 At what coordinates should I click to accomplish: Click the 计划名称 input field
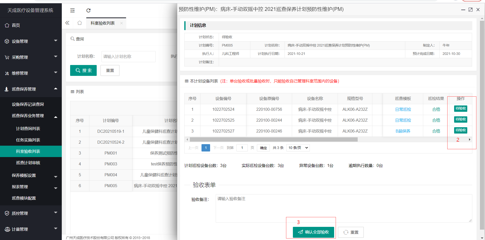tap(129, 56)
